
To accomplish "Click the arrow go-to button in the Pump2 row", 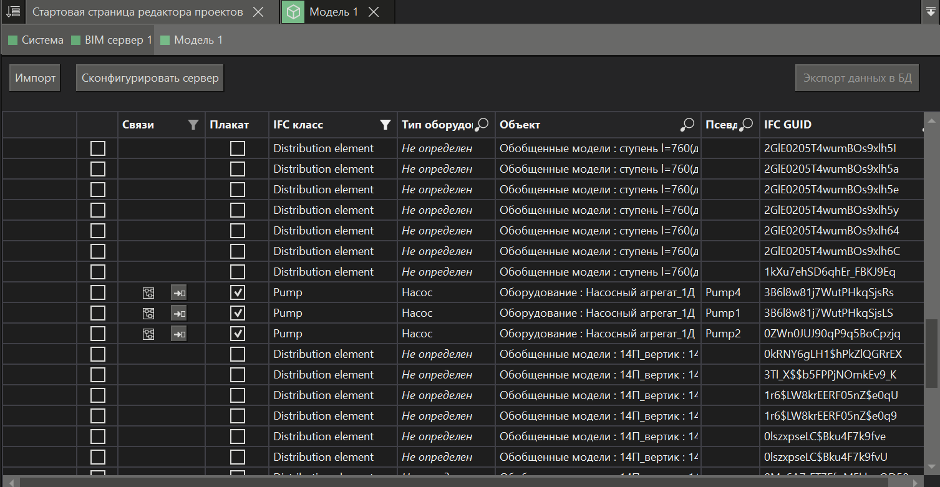I will (x=179, y=334).
